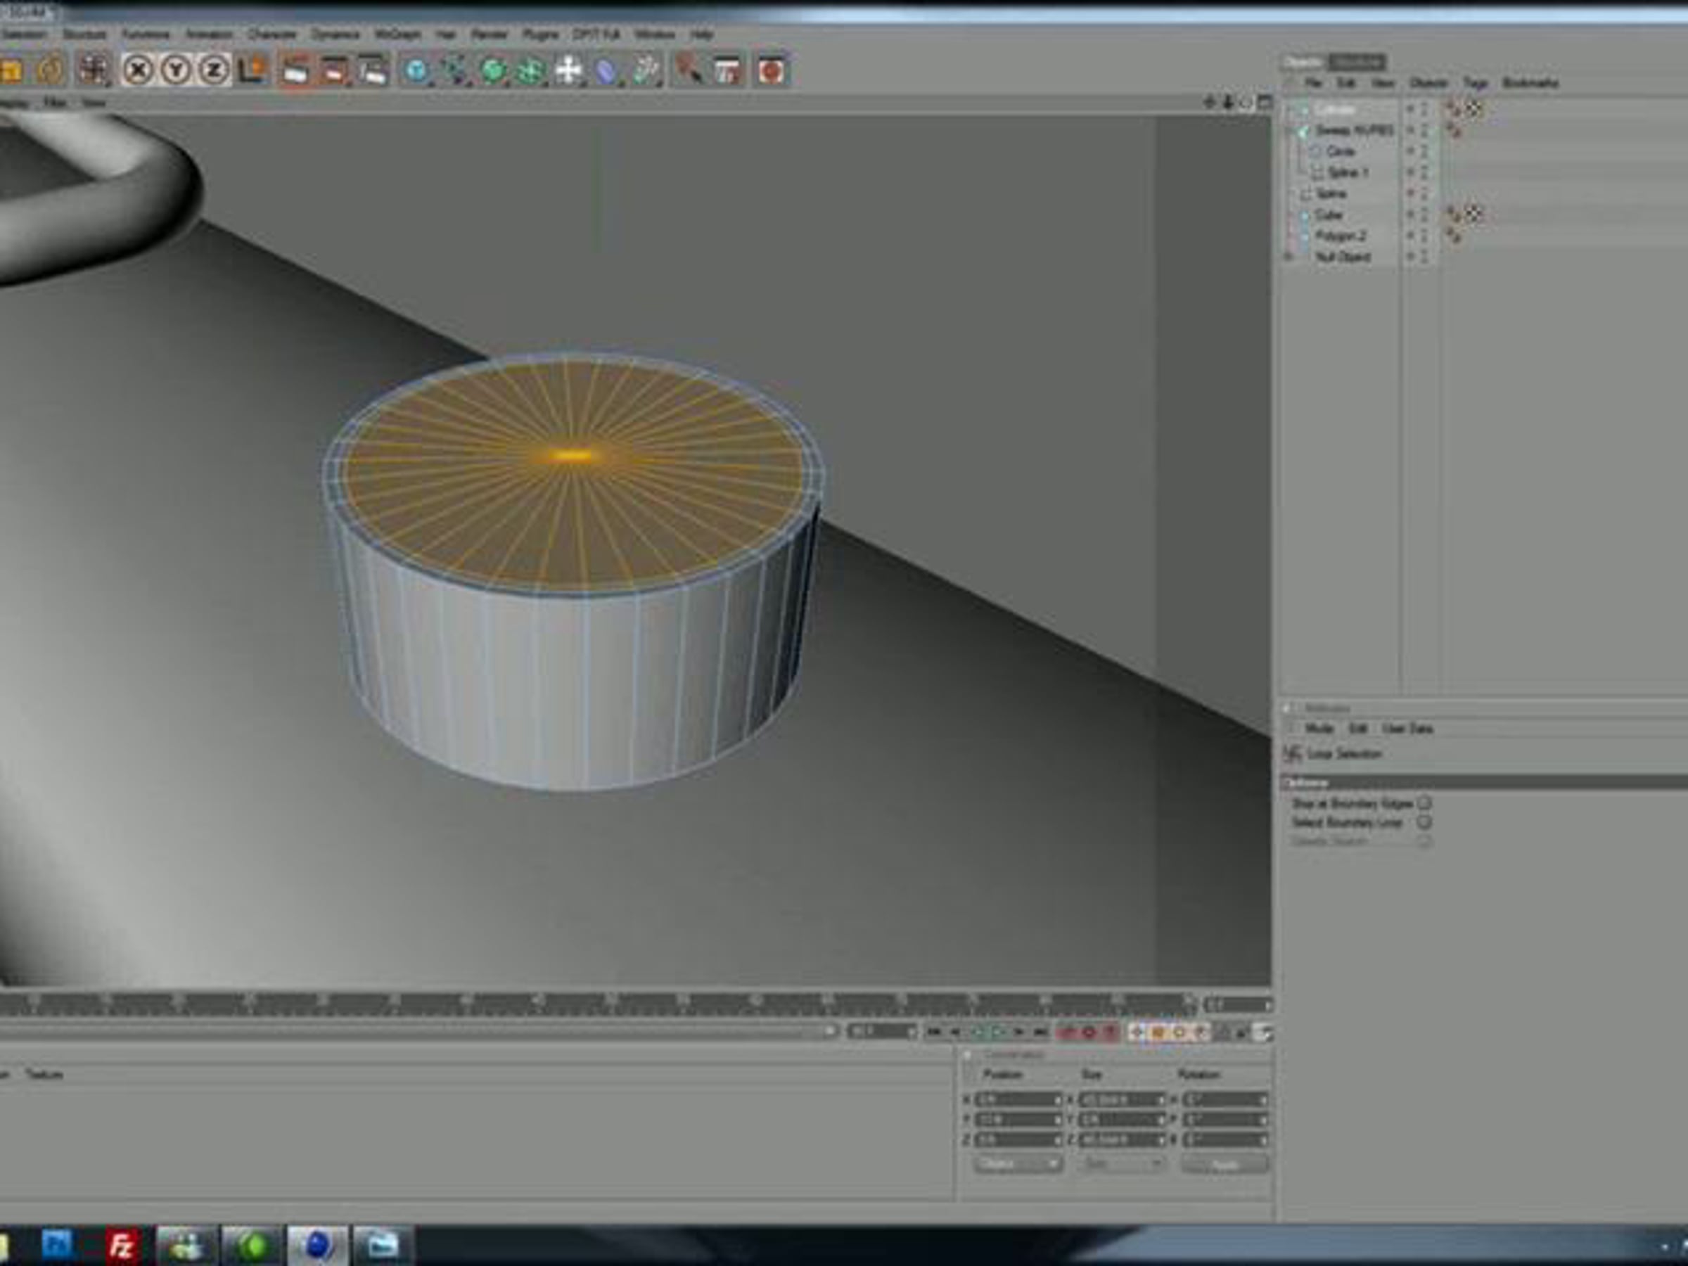Click the Size X input field
The image size is (1688, 1266).
click(1121, 1099)
